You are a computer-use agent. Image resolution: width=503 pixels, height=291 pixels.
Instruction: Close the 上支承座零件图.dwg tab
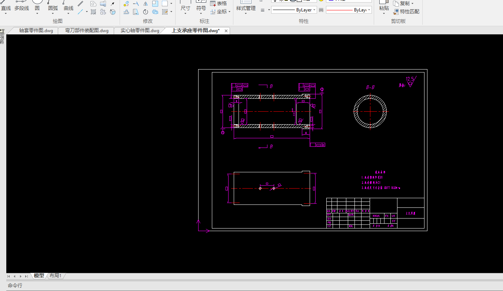(226, 31)
